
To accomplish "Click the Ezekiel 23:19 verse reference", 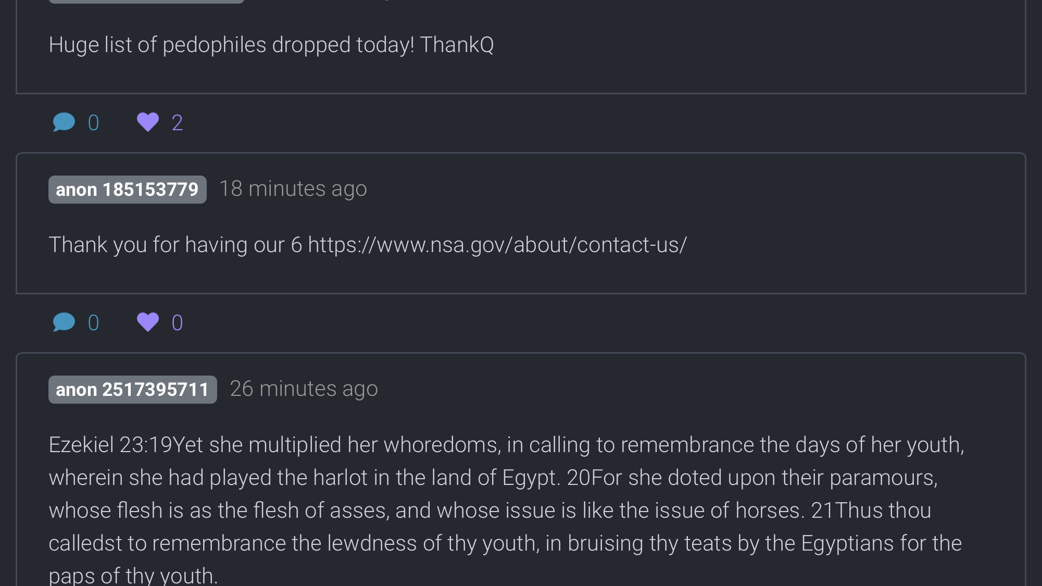I will [110, 445].
